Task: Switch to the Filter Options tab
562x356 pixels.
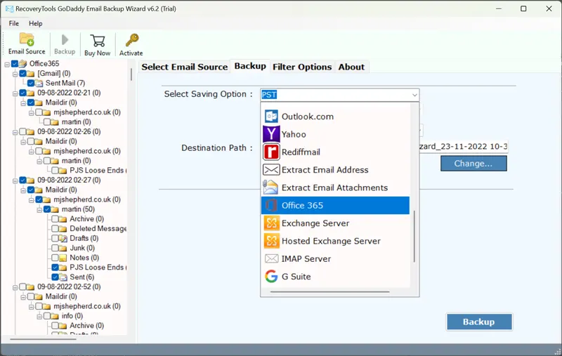Action: [x=302, y=67]
